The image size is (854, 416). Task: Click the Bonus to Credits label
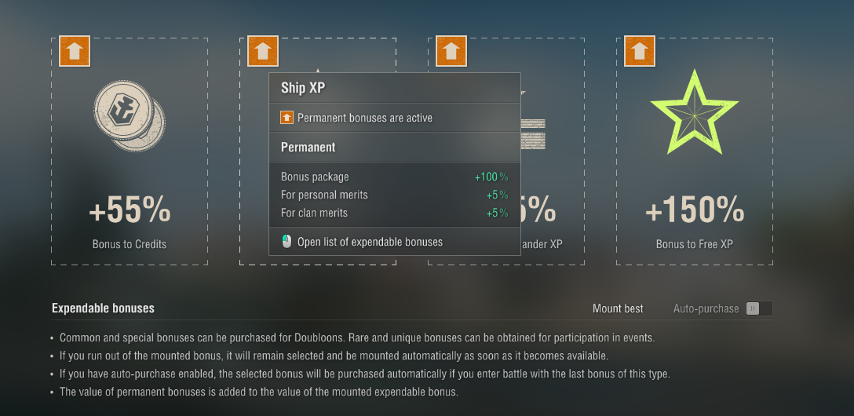click(x=130, y=244)
